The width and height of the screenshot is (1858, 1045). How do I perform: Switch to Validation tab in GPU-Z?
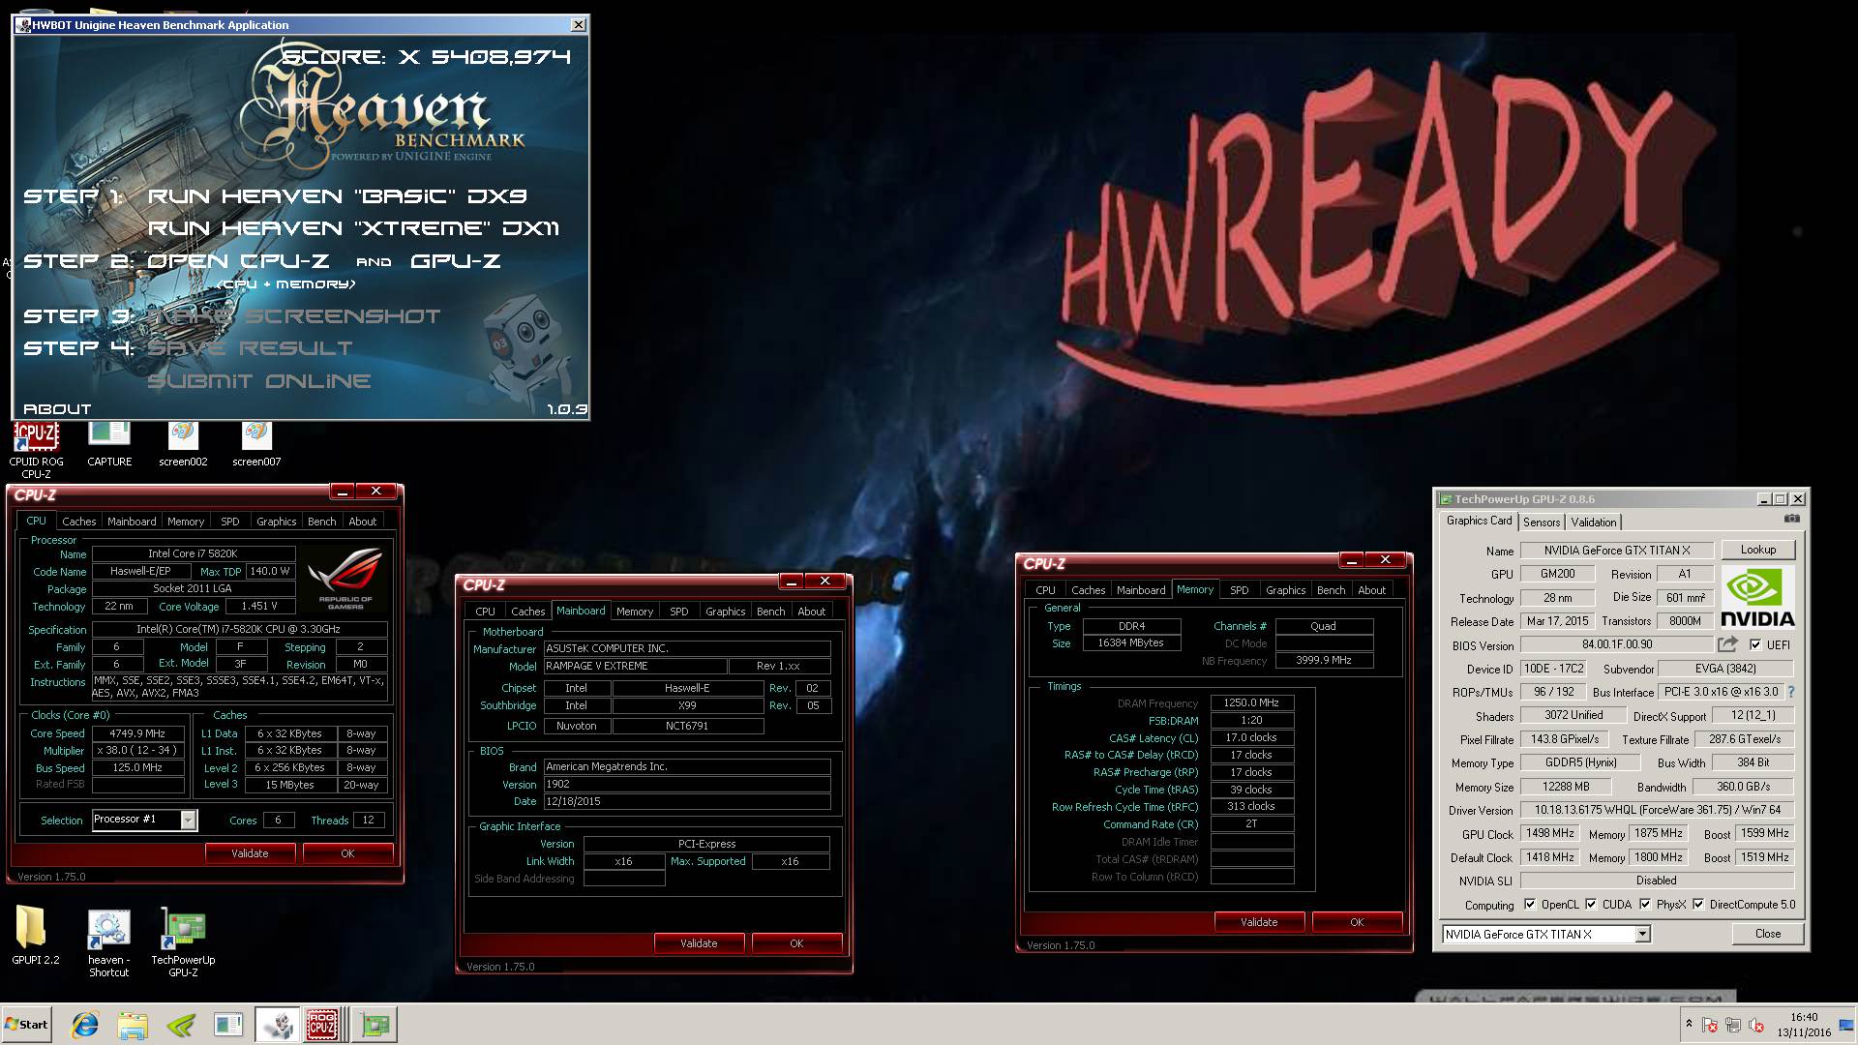click(1593, 522)
